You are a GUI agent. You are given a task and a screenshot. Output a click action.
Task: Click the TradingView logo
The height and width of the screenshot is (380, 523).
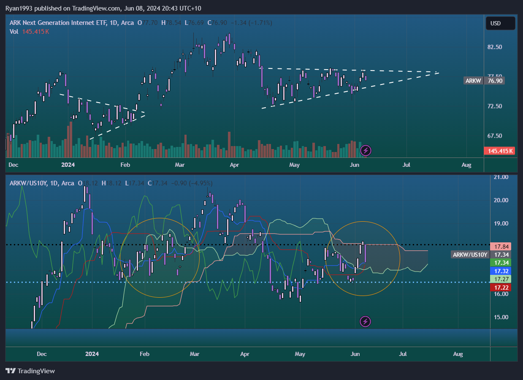pos(30,371)
